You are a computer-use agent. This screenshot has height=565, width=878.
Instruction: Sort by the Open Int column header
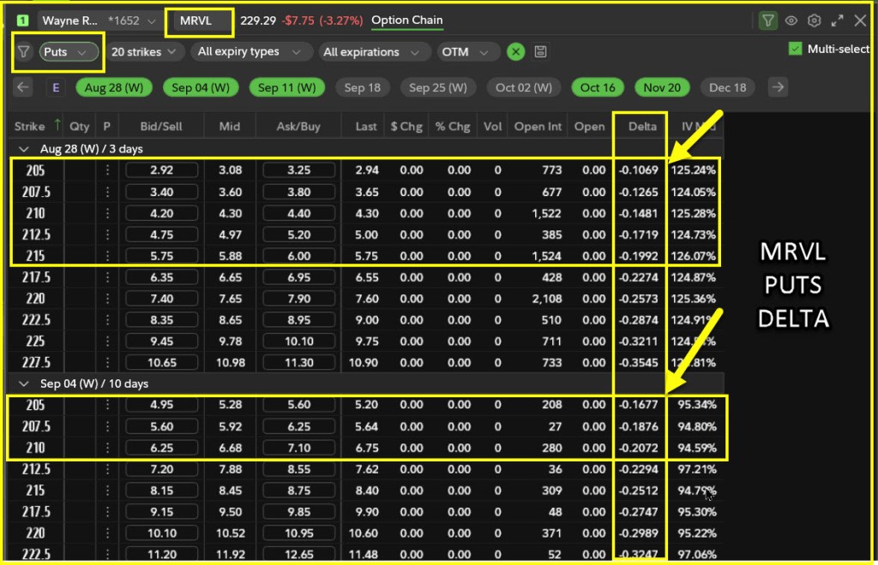(538, 127)
